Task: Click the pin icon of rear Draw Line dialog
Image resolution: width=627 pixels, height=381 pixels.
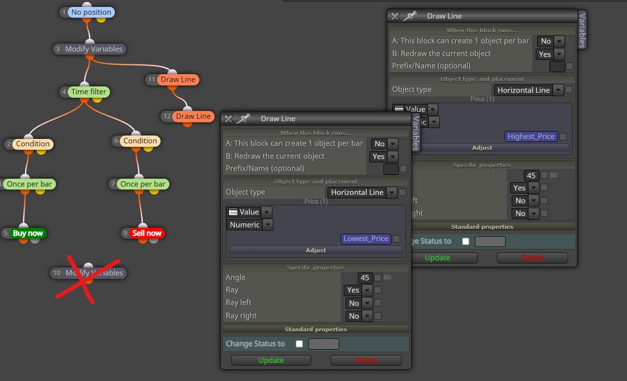Action: (x=409, y=16)
